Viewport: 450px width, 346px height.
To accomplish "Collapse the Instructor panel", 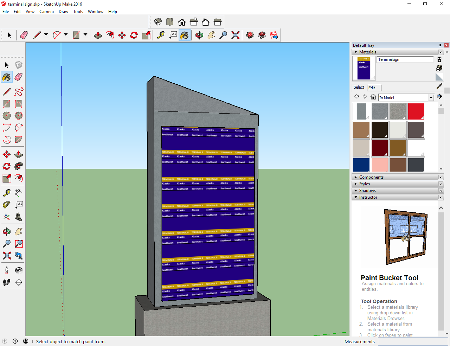I will pyautogui.click(x=356, y=197).
